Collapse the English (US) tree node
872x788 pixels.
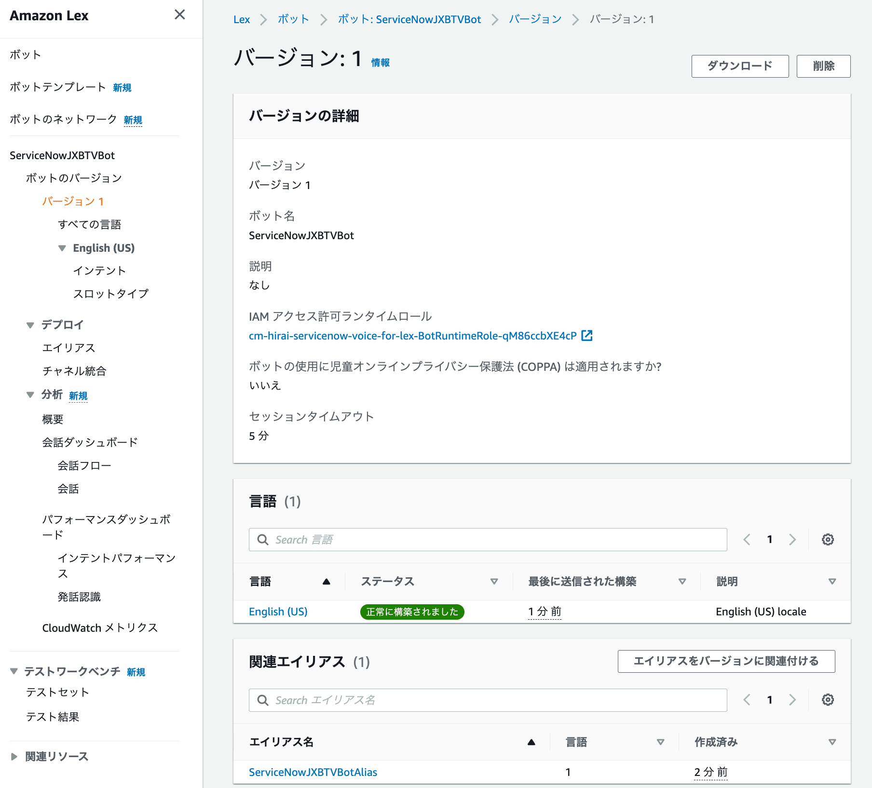tap(62, 248)
